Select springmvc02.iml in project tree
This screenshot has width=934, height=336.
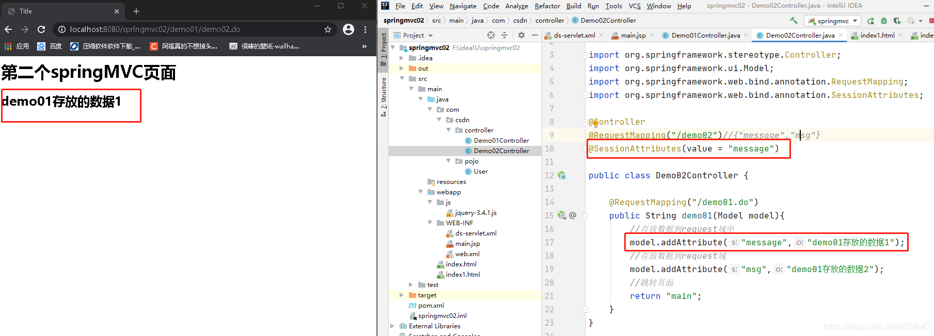438,315
